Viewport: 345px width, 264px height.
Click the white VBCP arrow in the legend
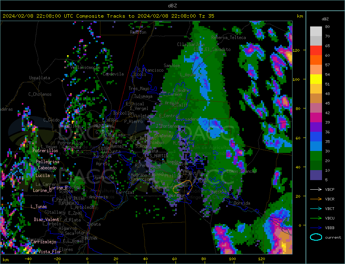click(316, 189)
